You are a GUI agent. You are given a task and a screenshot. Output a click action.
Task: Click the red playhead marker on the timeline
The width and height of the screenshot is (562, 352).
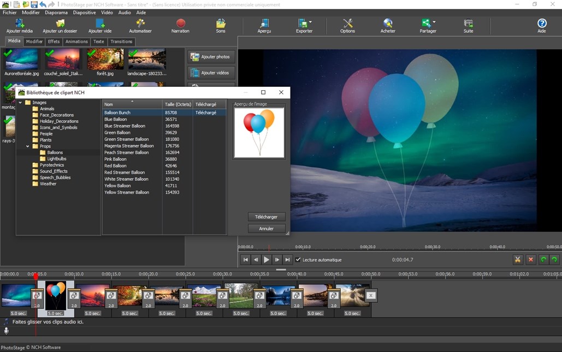tap(36, 277)
